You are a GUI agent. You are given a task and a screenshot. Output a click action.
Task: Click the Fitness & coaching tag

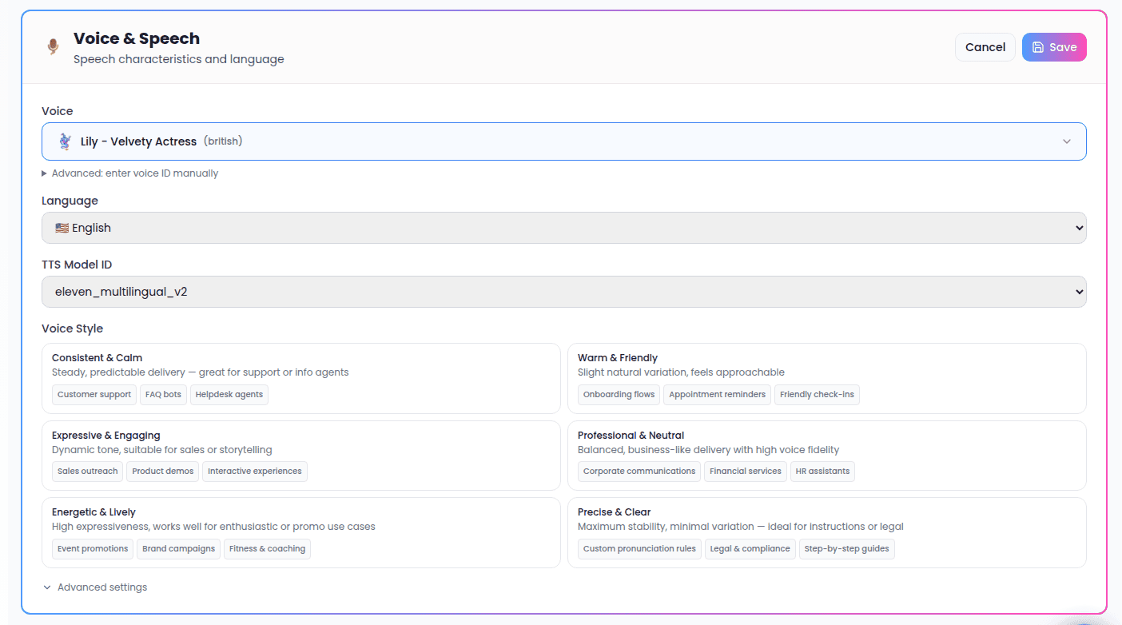pyautogui.click(x=268, y=549)
